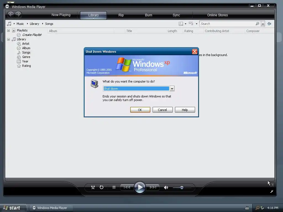283x212 pixels.
Task: Collapse the Playlists tree node
Action: (x=8, y=30)
